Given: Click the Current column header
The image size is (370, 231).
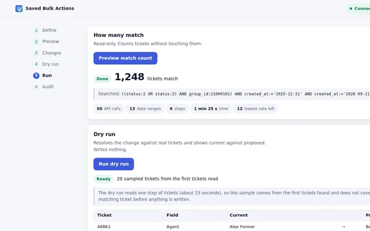Looking at the screenshot, I should (238, 215).
